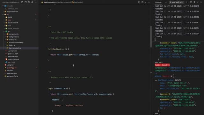This screenshot has height=115, width=204.
Task: Click the HTML icon beside umd-test.html
Action: click(x=6, y=59)
